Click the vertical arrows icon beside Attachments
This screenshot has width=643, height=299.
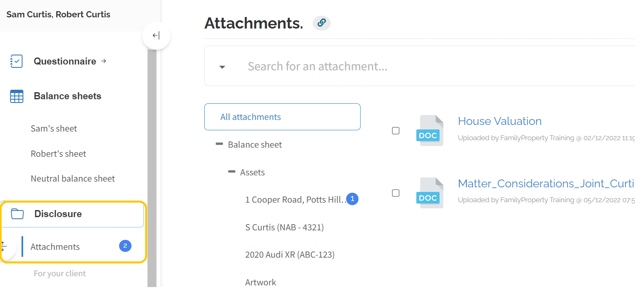pyautogui.click(x=3, y=246)
